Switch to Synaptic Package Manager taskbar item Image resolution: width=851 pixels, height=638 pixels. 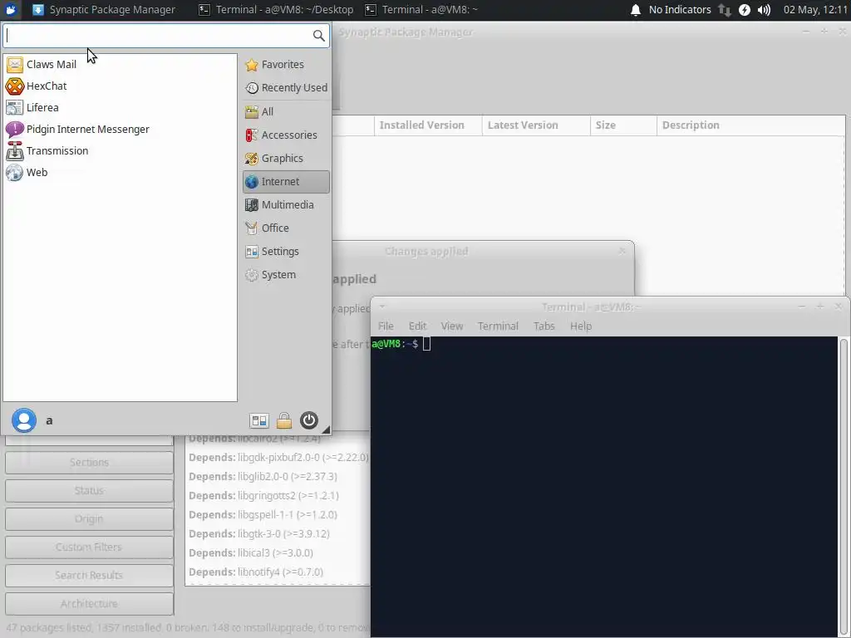(104, 10)
